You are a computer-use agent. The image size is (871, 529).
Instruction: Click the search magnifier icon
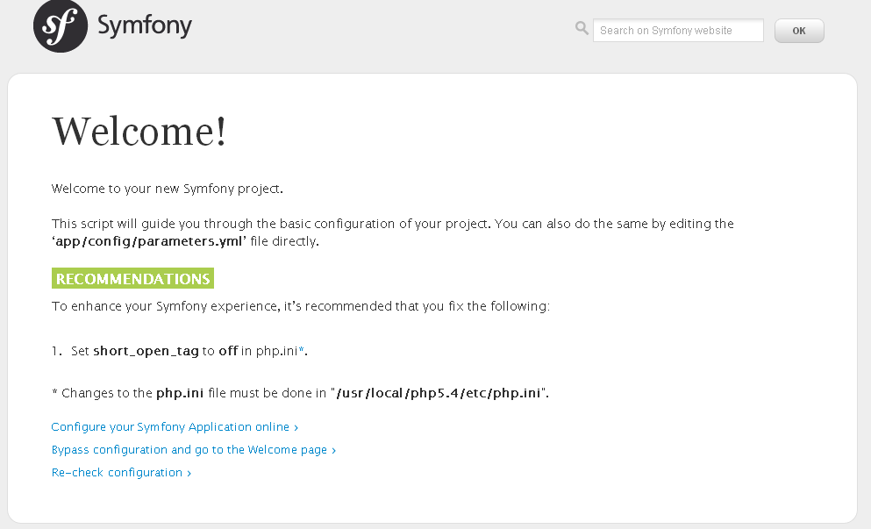[582, 28]
